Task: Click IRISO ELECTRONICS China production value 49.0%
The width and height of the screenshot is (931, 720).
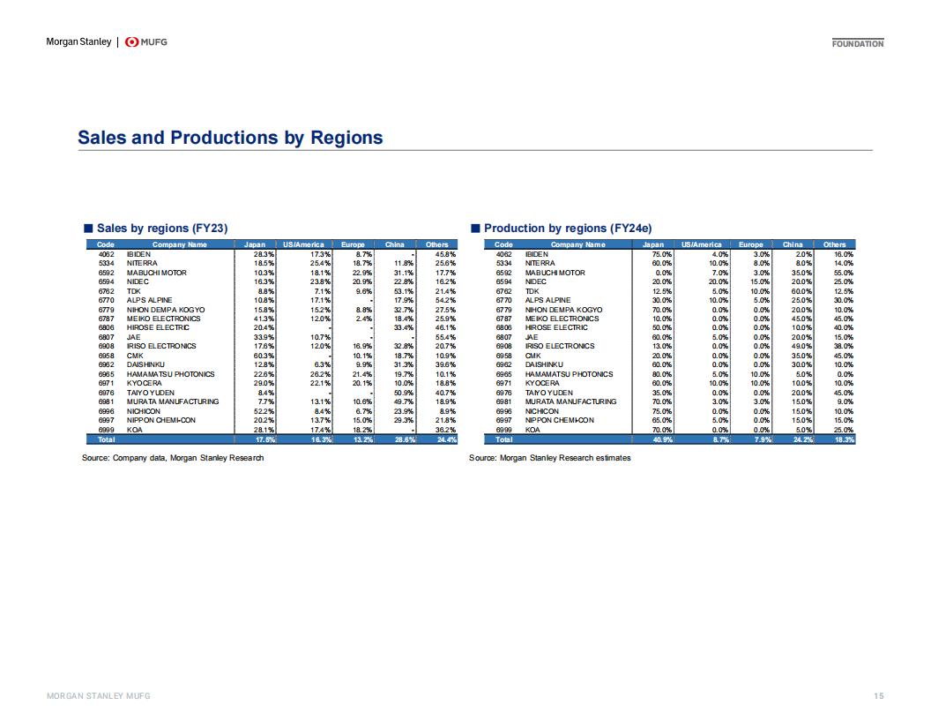Action: click(801, 347)
